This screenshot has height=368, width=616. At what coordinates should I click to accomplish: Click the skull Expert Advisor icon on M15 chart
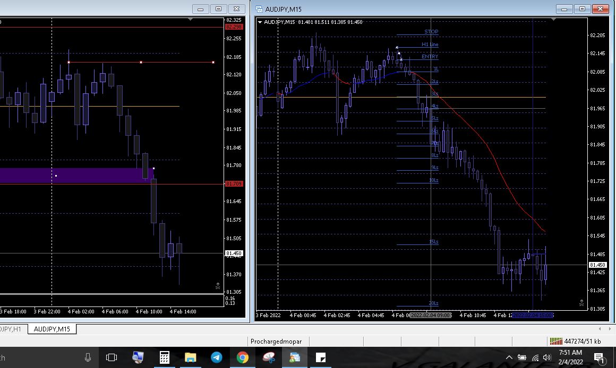click(x=581, y=303)
